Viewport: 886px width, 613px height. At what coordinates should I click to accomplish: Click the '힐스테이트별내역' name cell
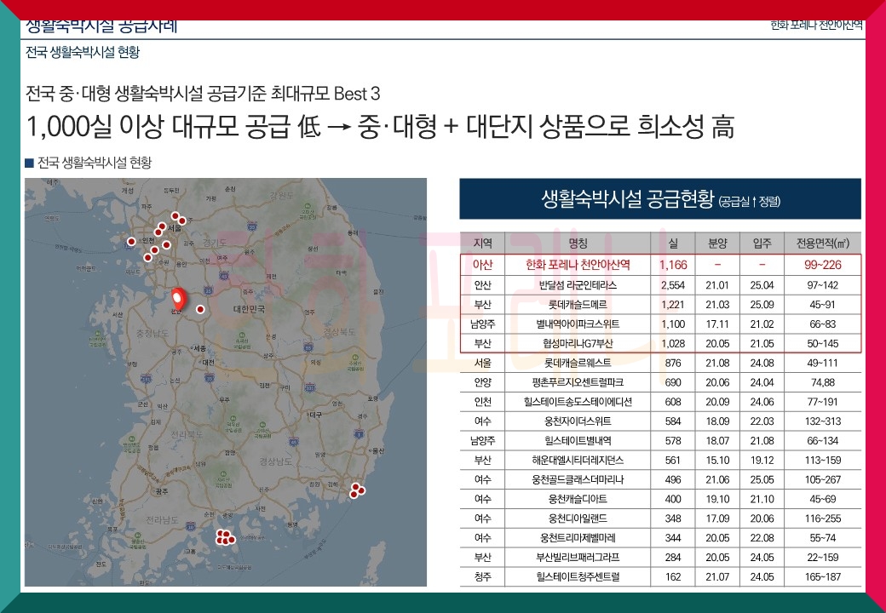tap(578, 441)
